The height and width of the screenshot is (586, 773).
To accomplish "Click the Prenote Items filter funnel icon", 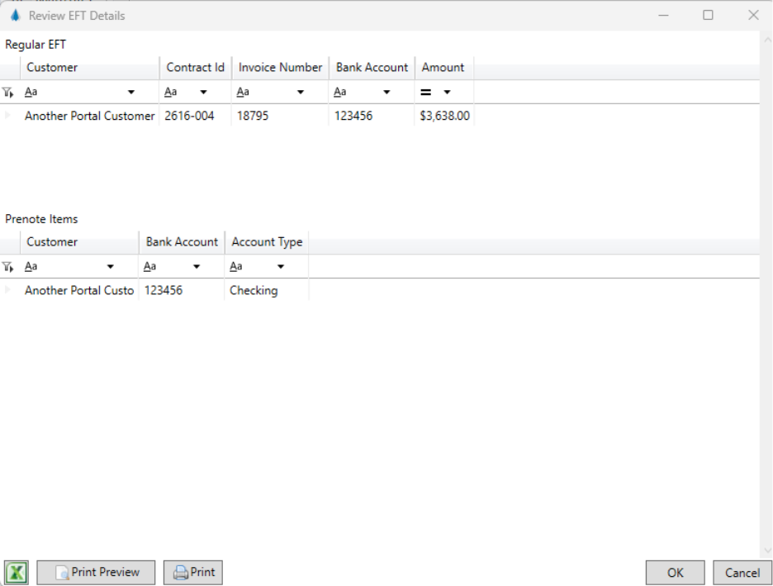I will tap(8, 267).
